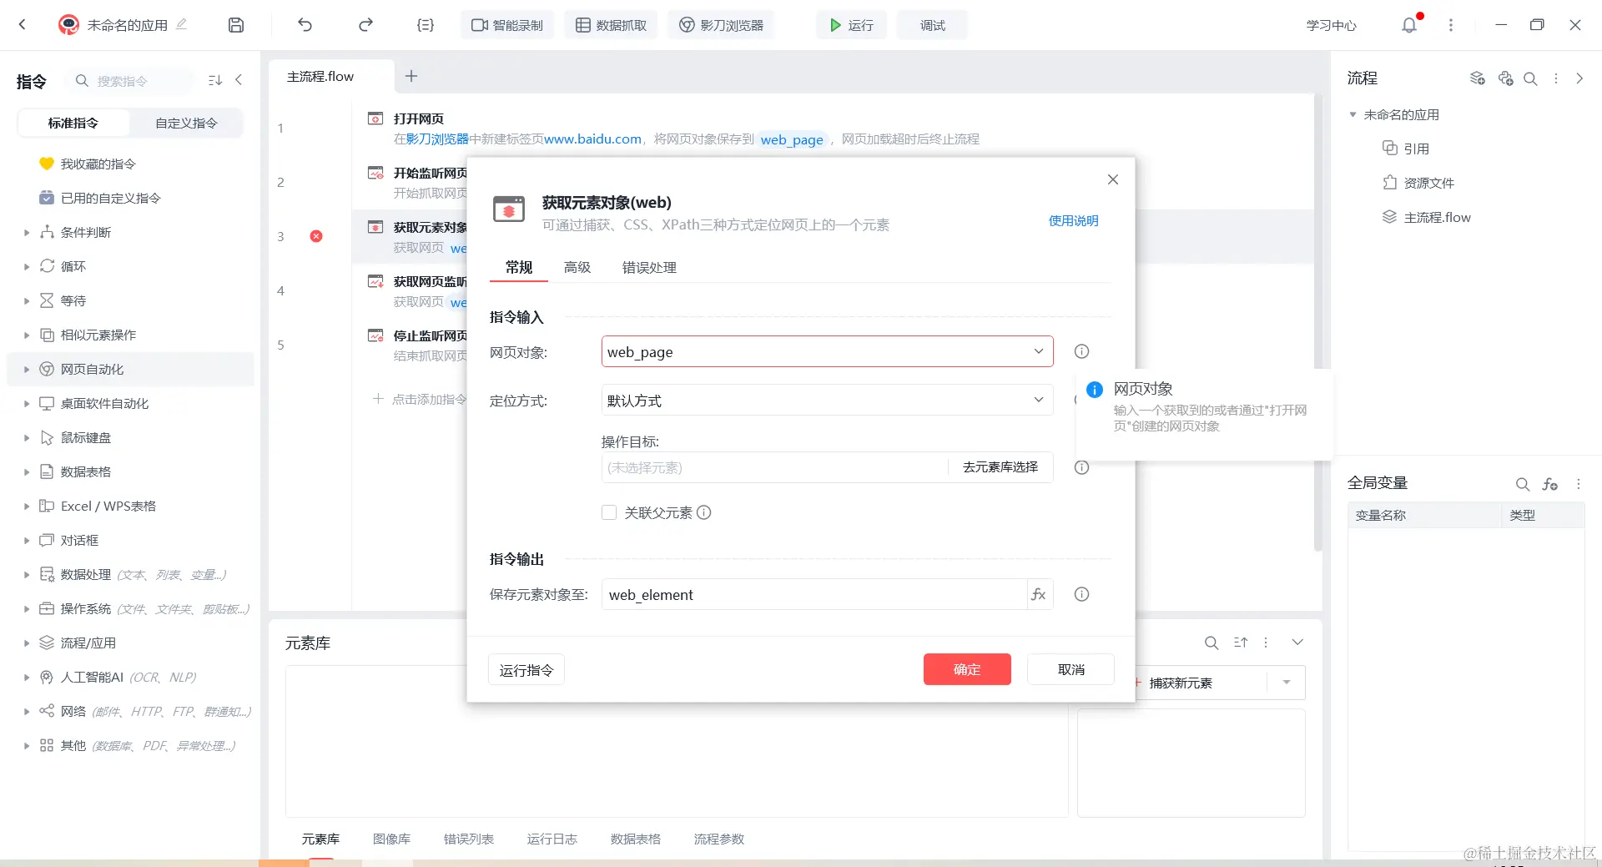
Task: Open the notifications bell
Action: click(1409, 25)
